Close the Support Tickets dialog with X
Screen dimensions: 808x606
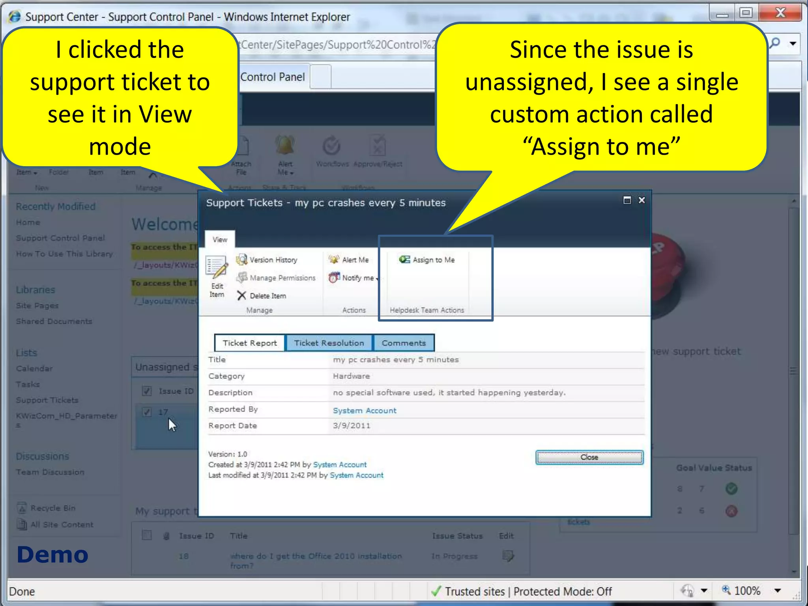point(642,200)
